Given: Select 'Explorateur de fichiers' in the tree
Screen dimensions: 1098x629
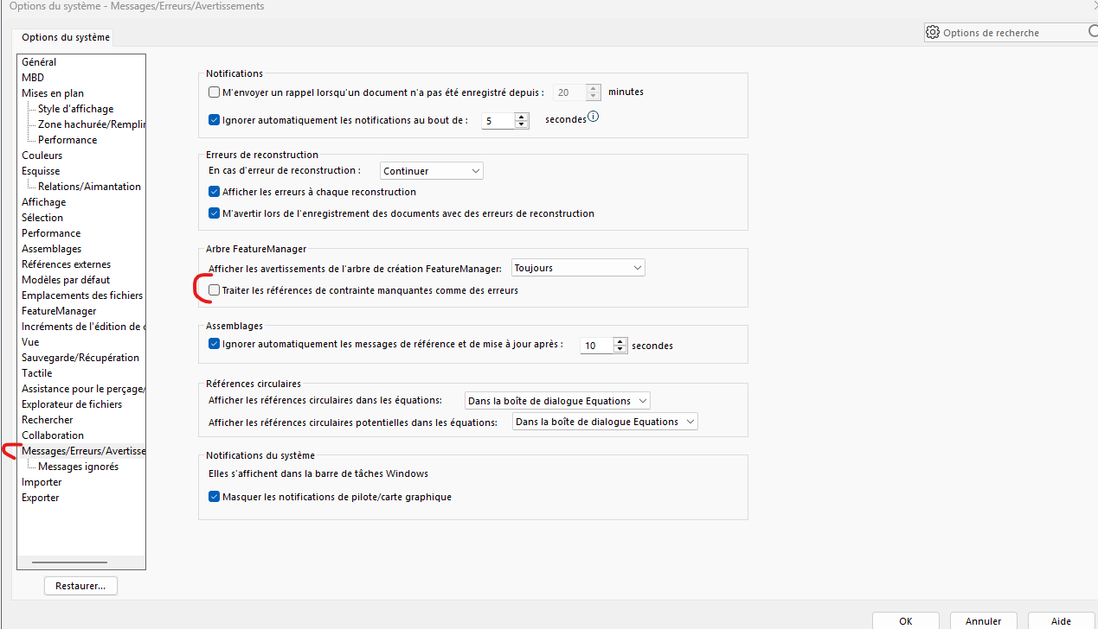Looking at the screenshot, I should (x=72, y=404).
